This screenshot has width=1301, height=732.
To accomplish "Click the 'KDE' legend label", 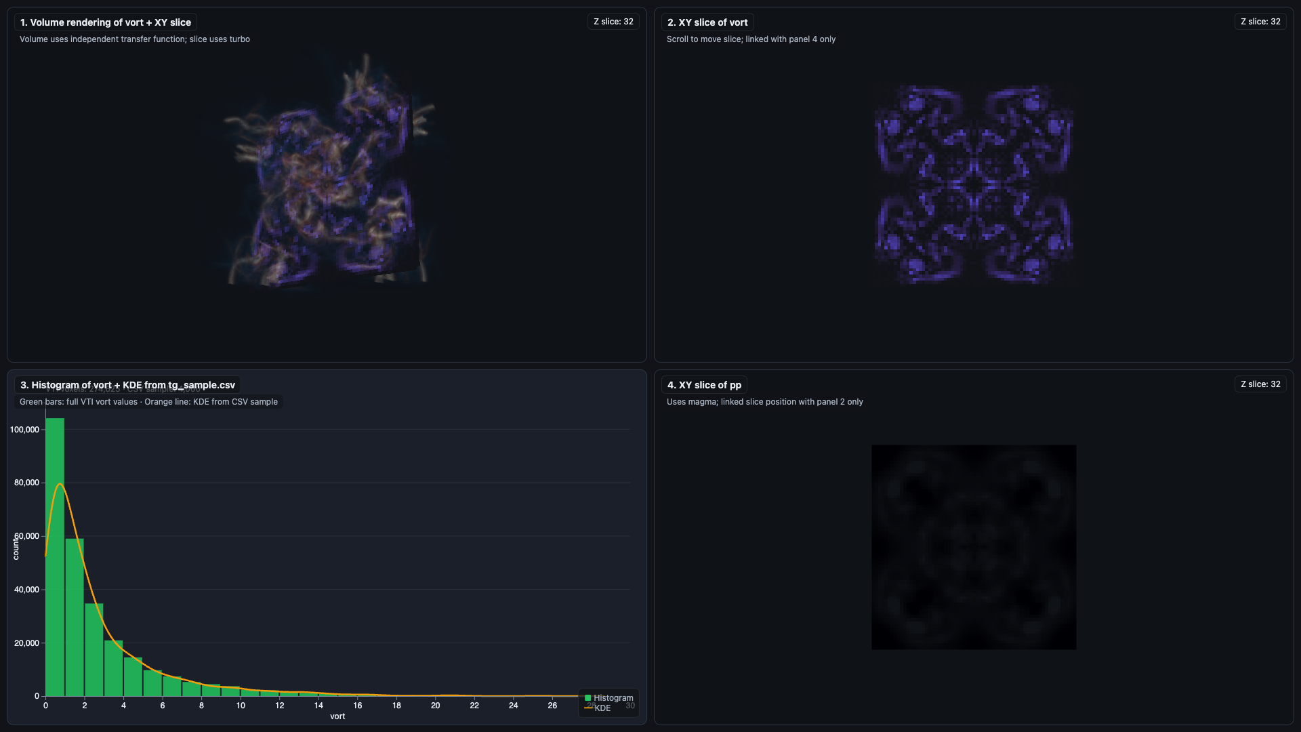I will (x=602, y=708).
